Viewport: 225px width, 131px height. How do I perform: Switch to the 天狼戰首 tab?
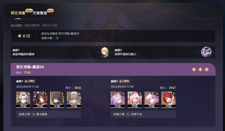(40, 13)
